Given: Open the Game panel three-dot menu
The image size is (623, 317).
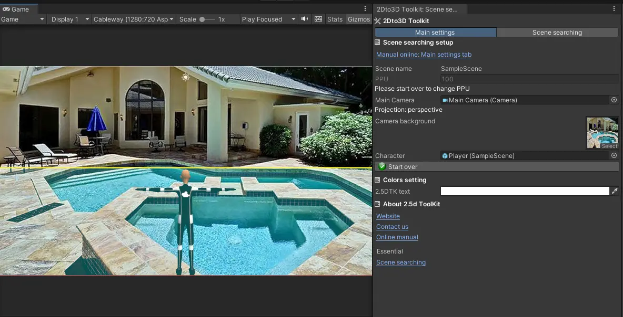Looking at the screenshot, I should click(365, 9).
